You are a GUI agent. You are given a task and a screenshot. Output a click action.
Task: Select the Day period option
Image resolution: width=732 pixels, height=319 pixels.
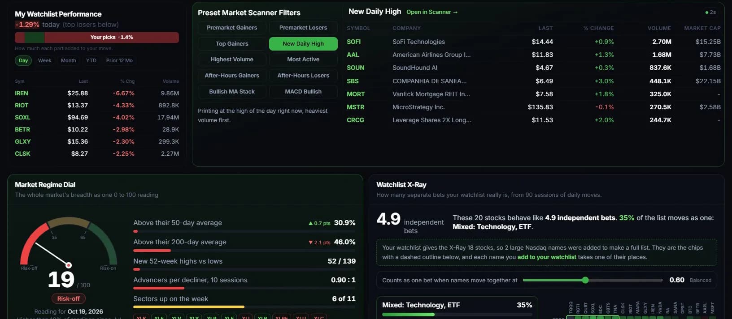click(23, 60)
